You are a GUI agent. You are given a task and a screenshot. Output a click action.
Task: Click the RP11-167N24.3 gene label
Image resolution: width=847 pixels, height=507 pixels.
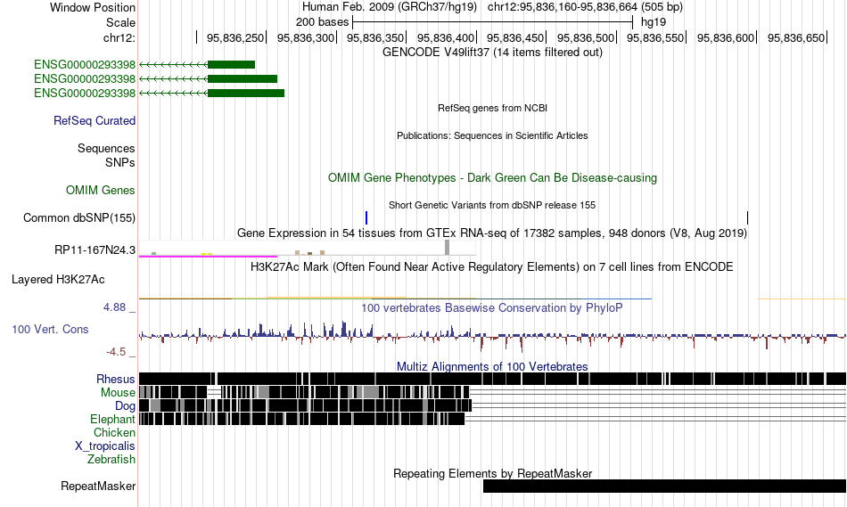click(x=95, y=250)
